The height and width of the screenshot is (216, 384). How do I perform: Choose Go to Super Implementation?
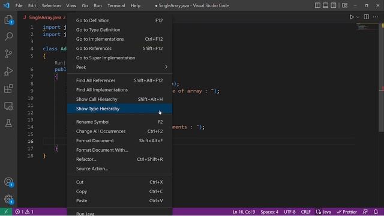pos(119,58)
